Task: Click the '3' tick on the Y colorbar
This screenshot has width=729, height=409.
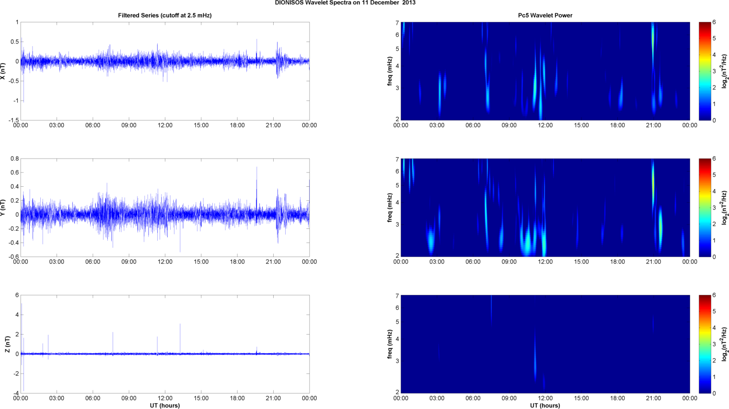Action: 714,207
